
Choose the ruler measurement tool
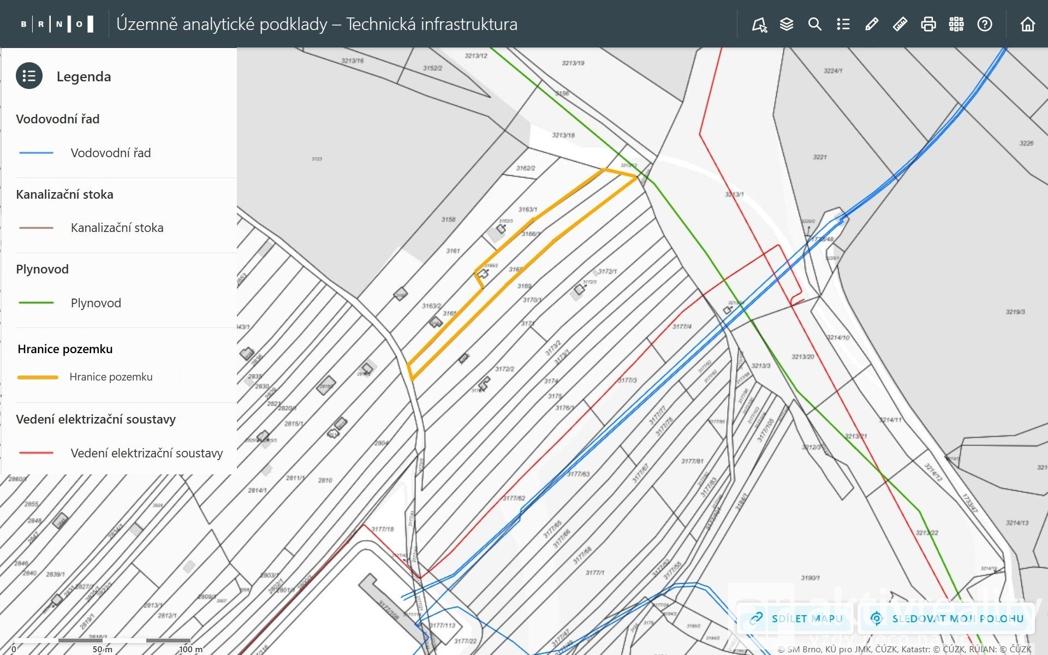(x=900, y=25)
